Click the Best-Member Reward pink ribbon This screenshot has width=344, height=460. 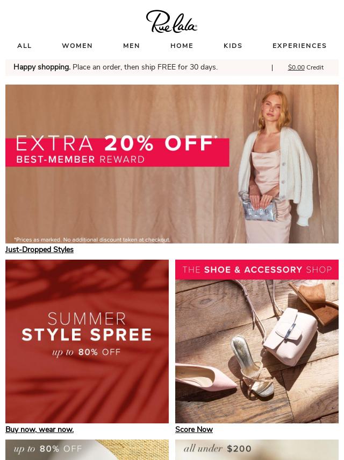pyautogui.click(x=117, y=152)
